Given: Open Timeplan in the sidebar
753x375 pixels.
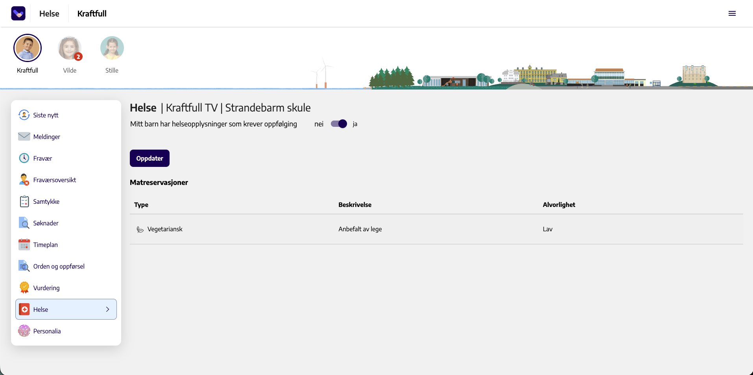Looking at the screenshot, I should tap(66, 245).
